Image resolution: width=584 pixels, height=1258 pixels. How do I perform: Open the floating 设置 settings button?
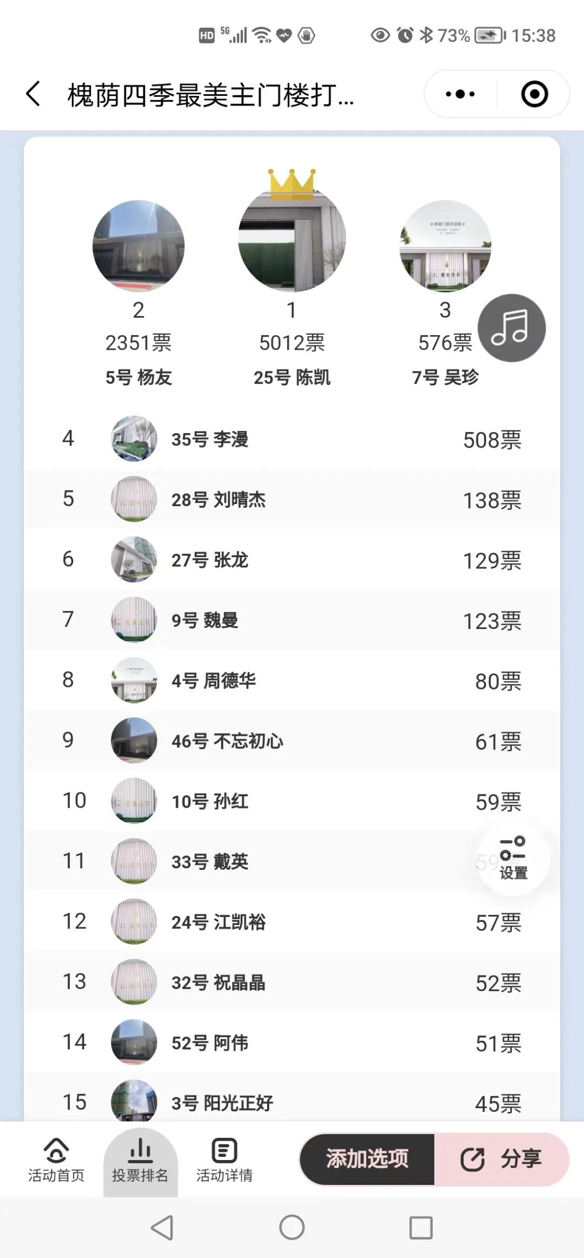tap(513, 858)
